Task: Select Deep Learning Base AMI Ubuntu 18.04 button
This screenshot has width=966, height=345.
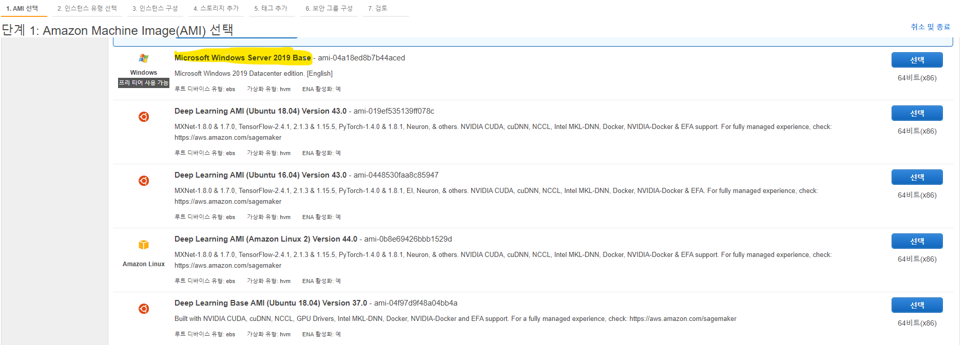Action: tap(917, 305)
